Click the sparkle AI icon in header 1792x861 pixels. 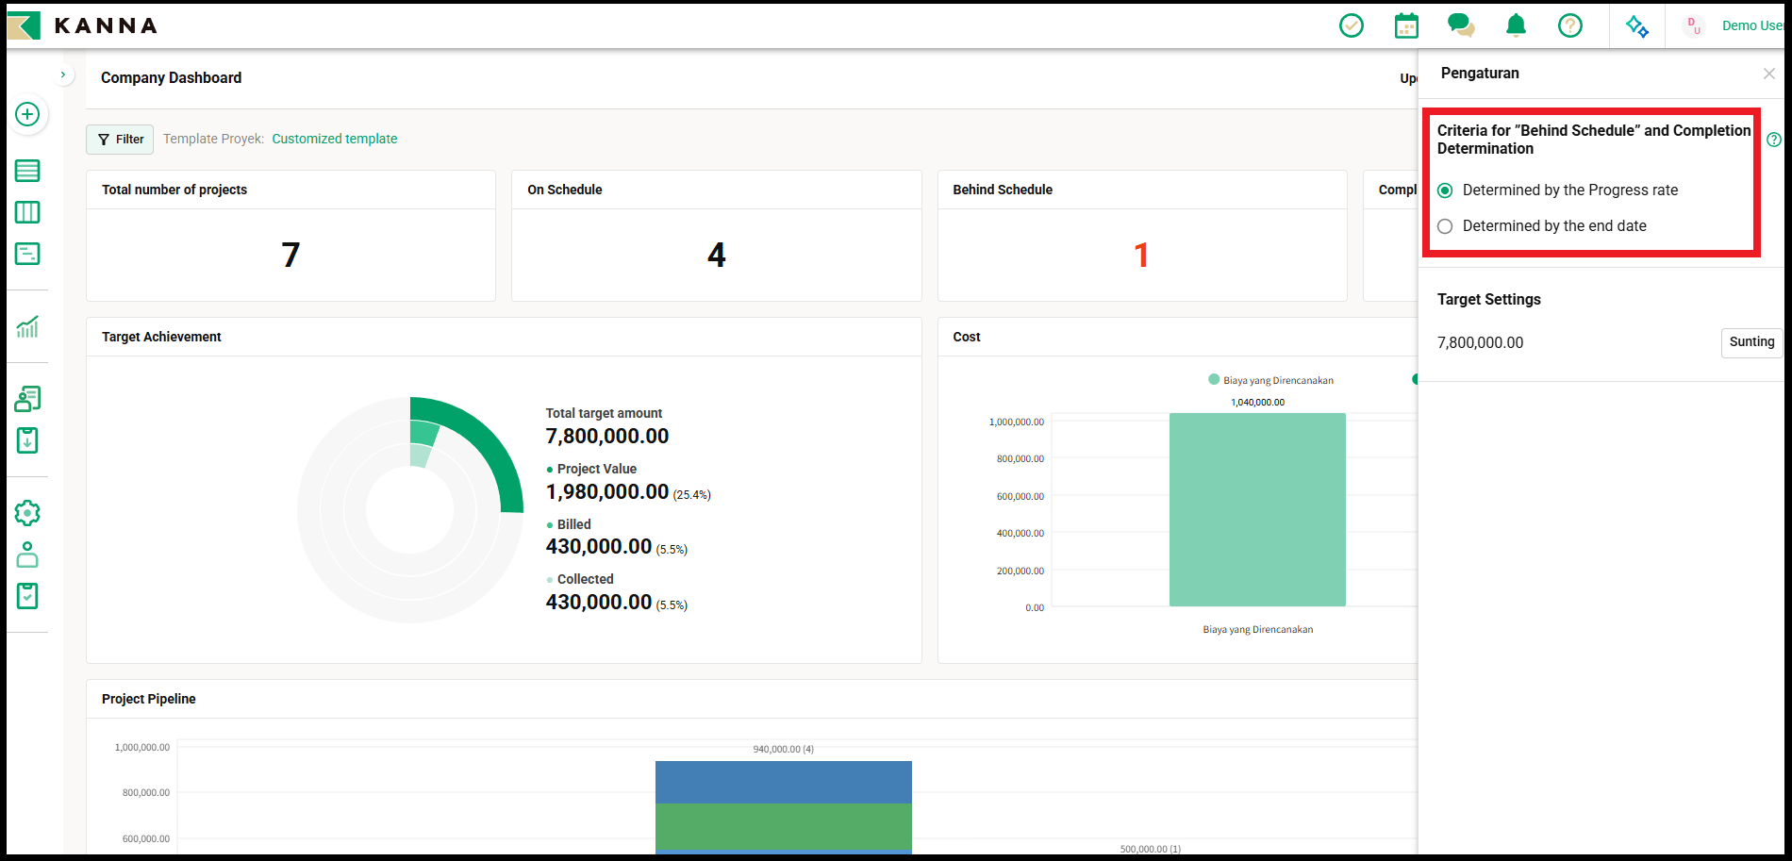(1637, 26)
